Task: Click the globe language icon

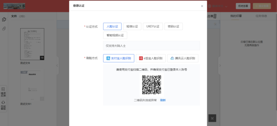Action: tap(210, 6)
